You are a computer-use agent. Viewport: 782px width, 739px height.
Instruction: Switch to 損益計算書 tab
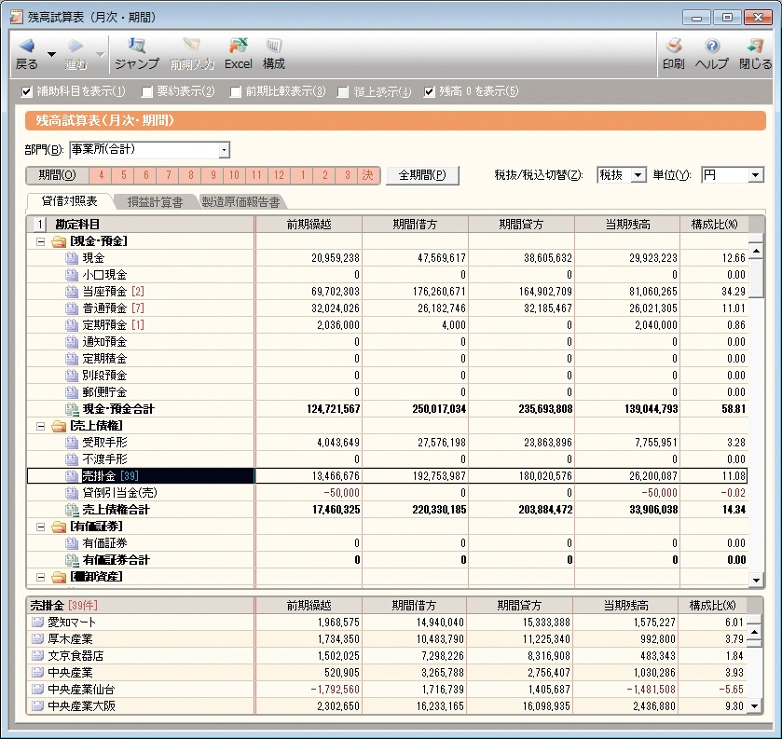click(155, 201)
